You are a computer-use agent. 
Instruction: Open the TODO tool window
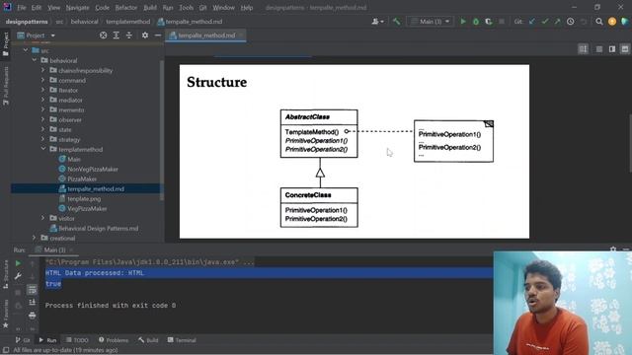pyautogui.click(x=77, y=340)
